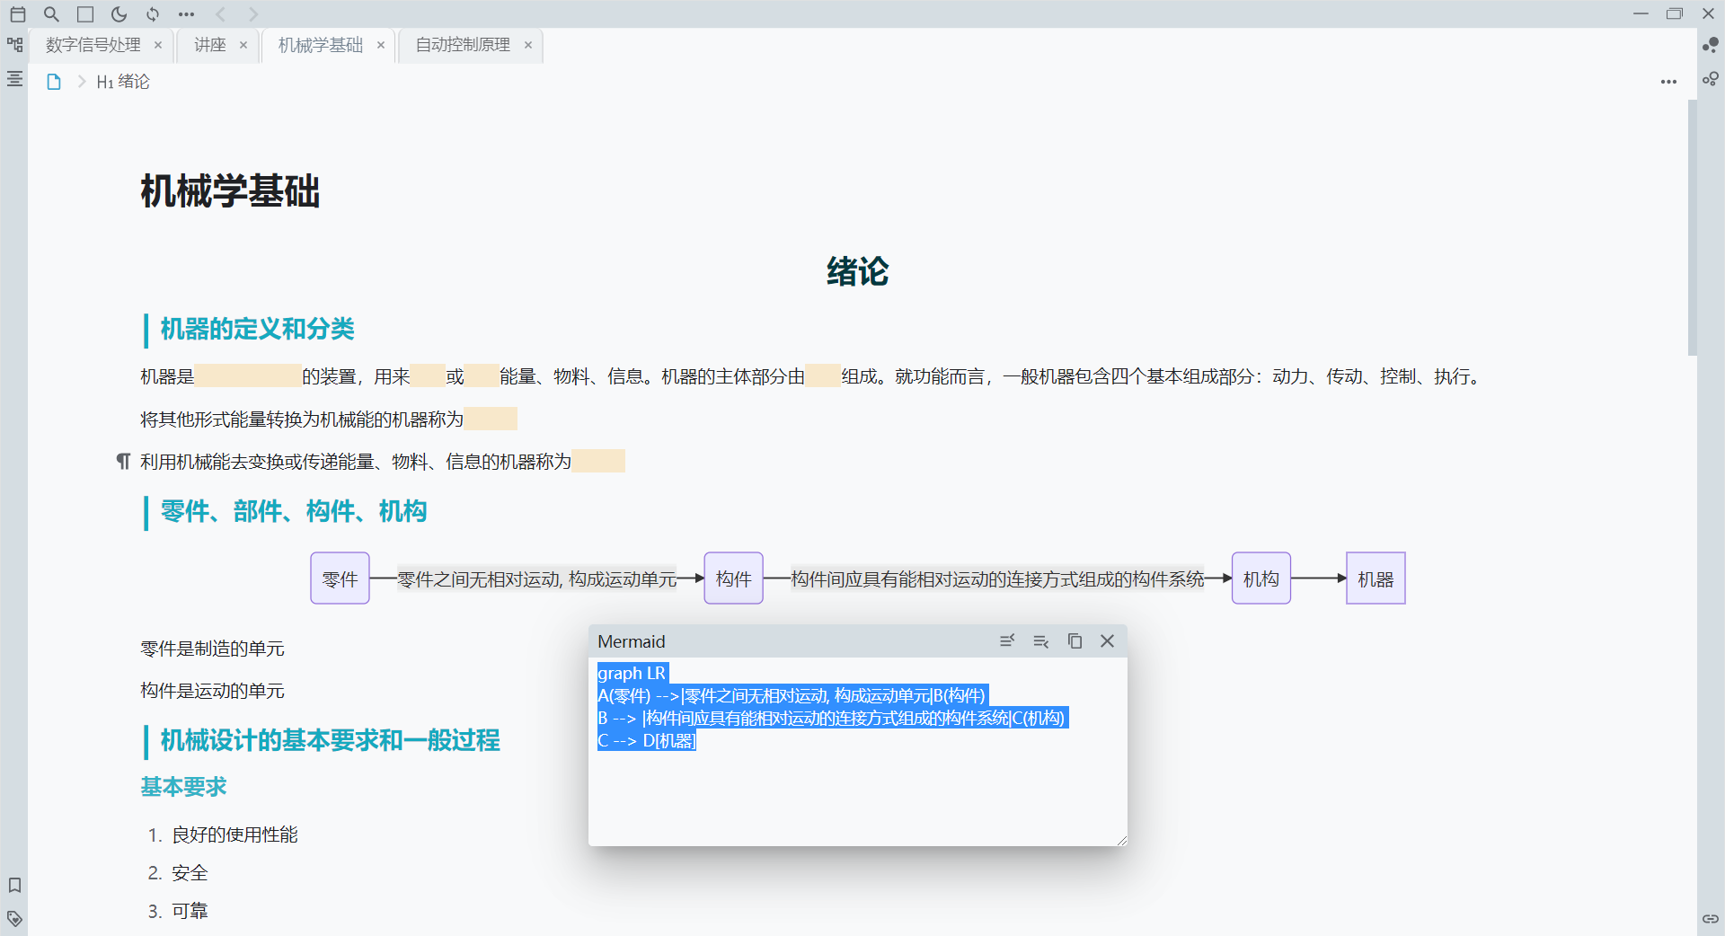This screenshot has height=936, width=1725.
Task: Select the graph view icon in the left sidebar
Action: pyautogui.click(x=14, y=43)
